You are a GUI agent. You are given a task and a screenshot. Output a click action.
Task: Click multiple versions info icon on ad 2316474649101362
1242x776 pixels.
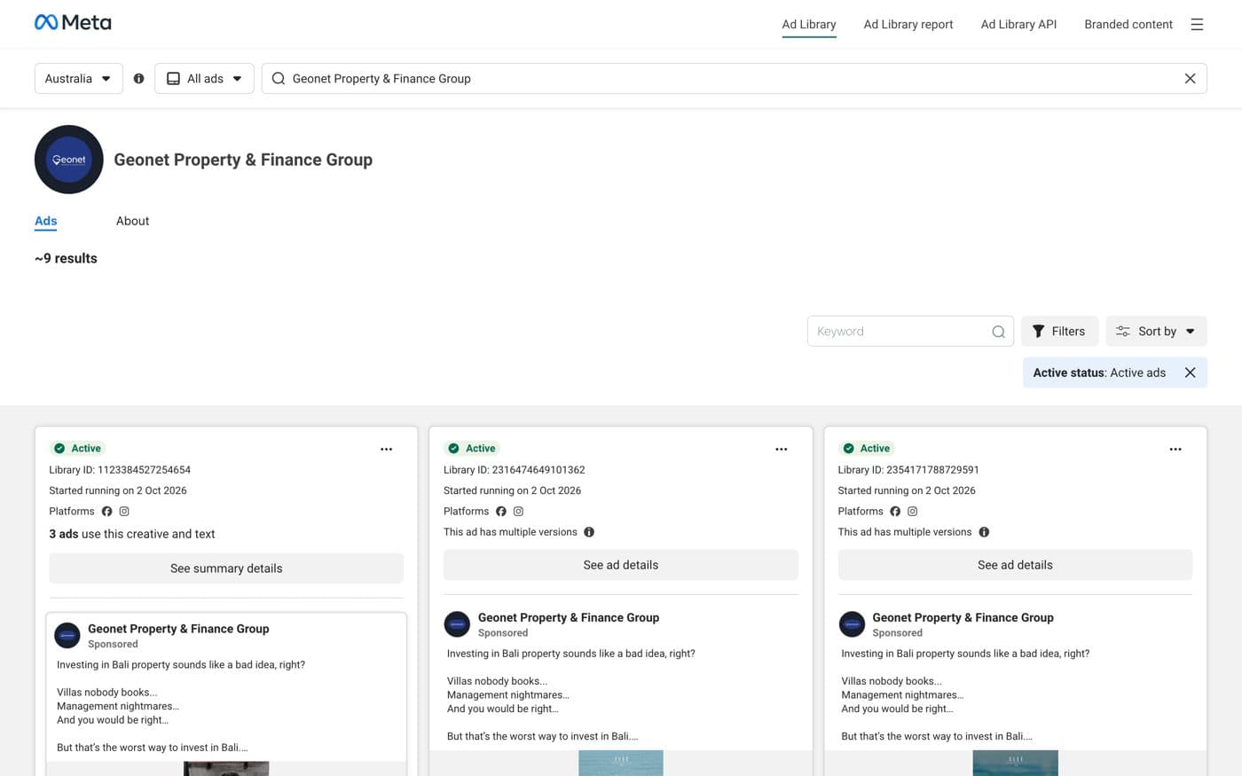click(x=589, y=532)
